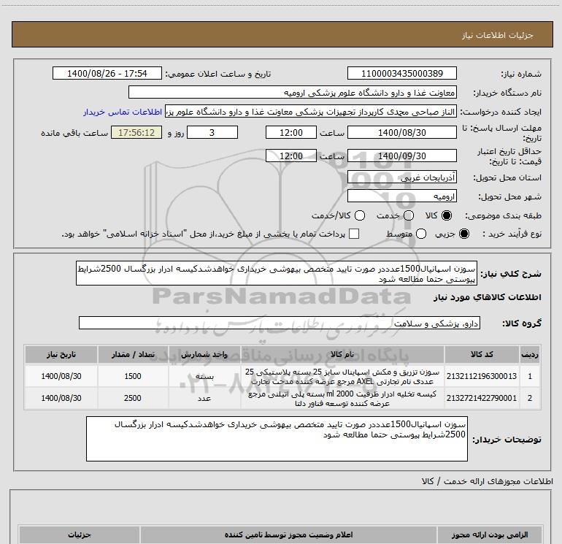Click the price validity date 1400/09/30 field
Screen dimensions: 562x544
[402, 156]
